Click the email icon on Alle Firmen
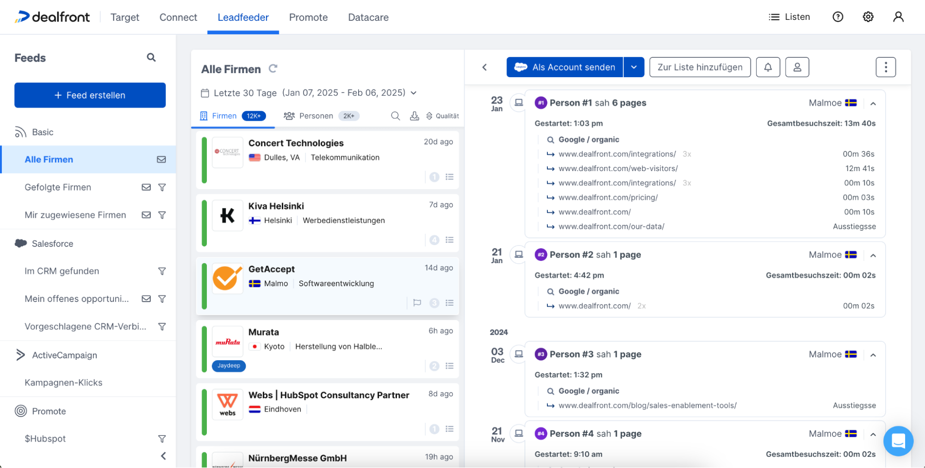The image size is (925, 468). pyautogui.click(x=161, y=160)
